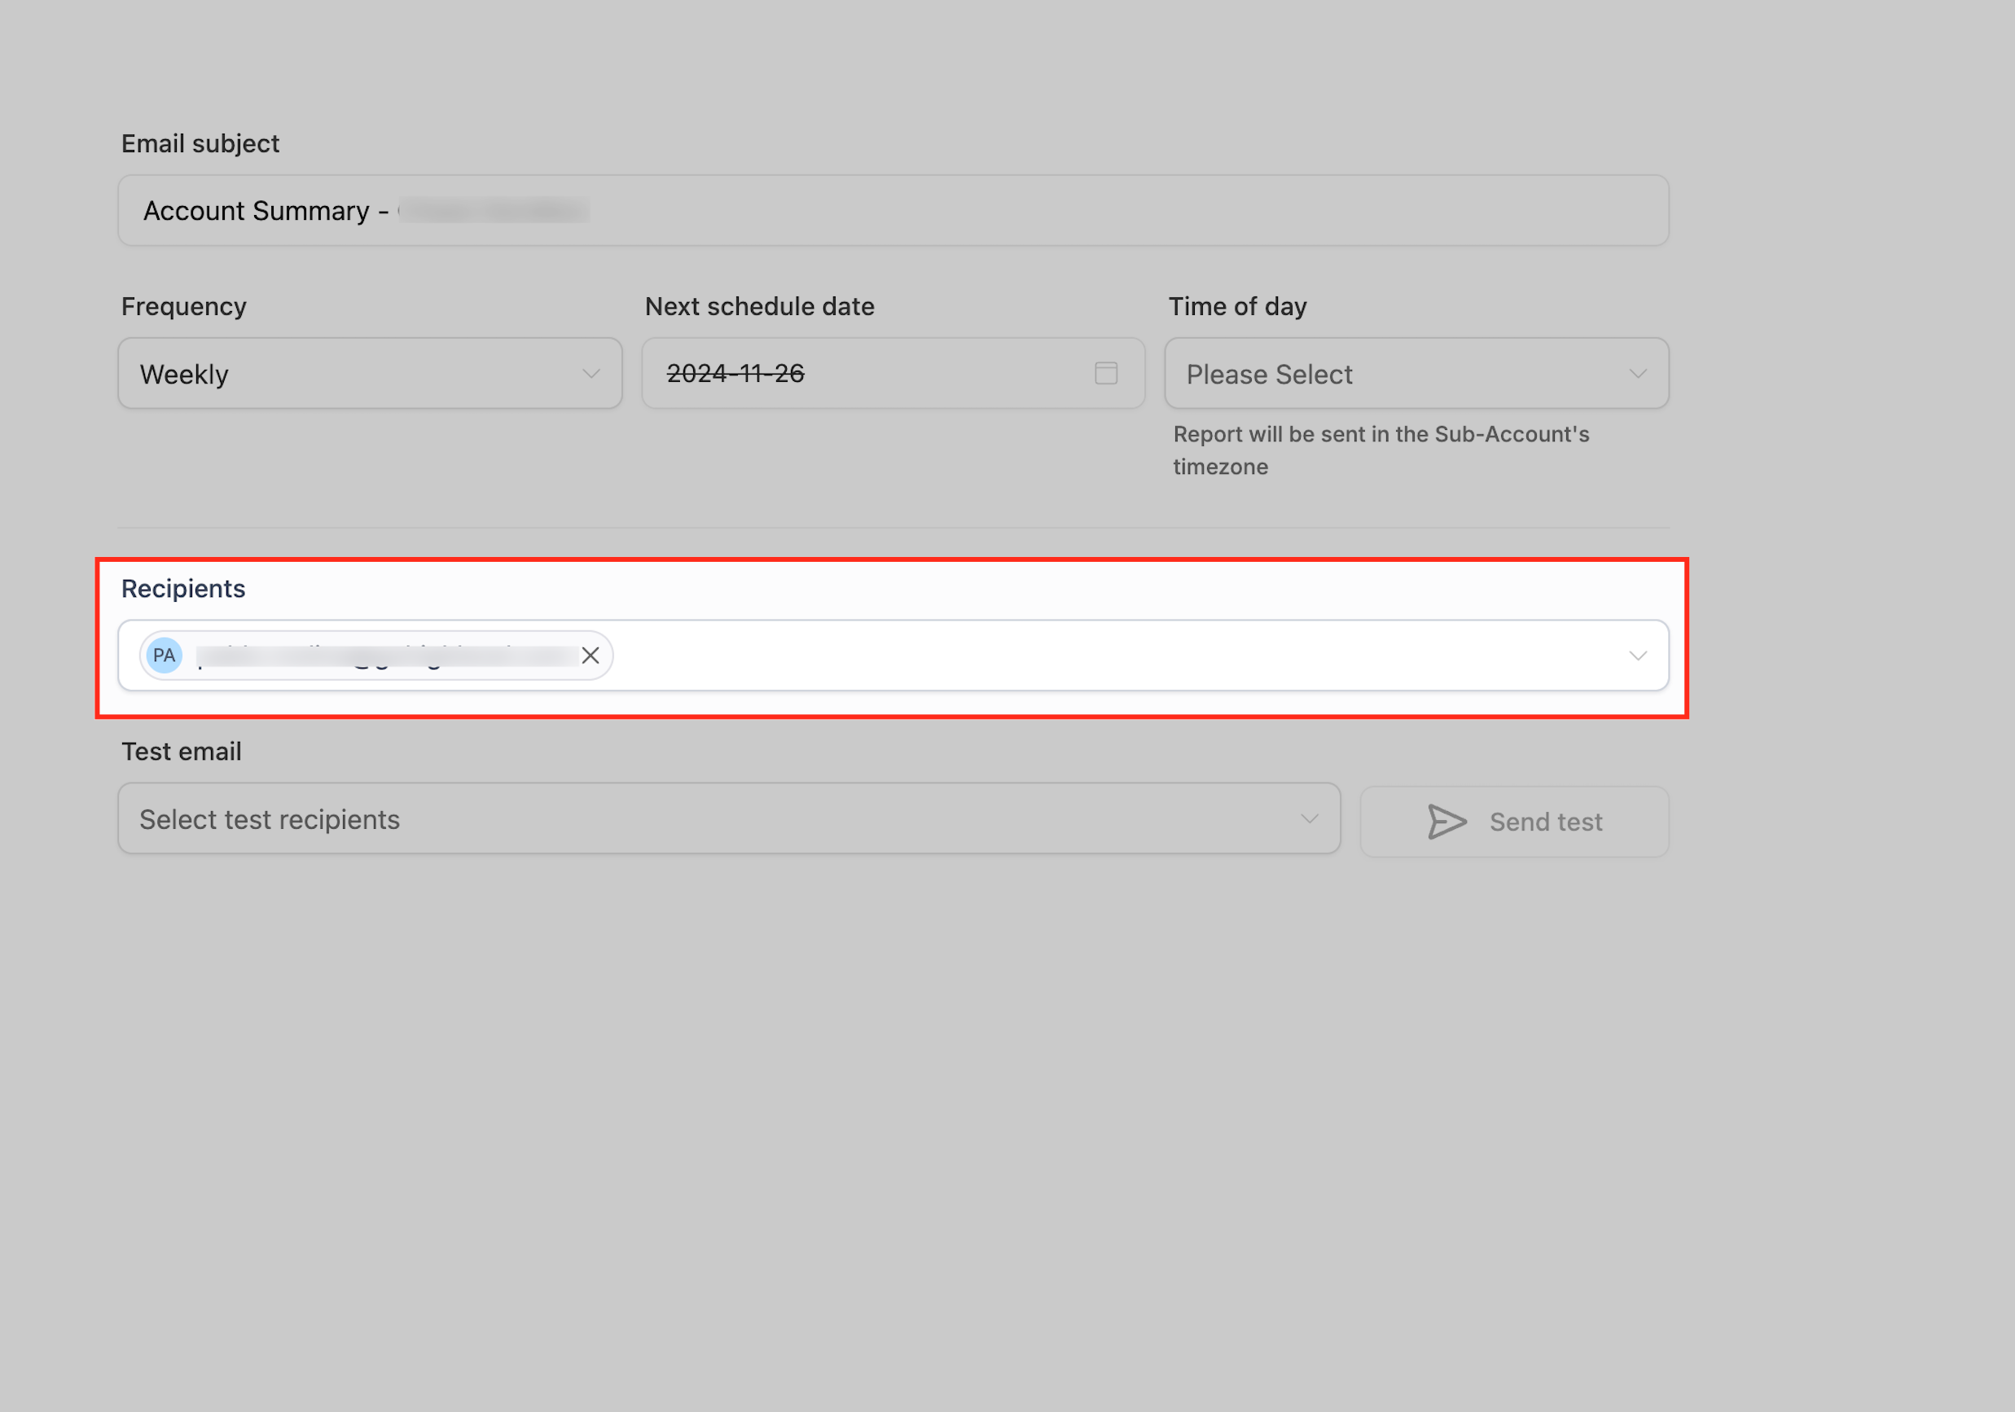Click the Email subject label

click(x=200, y=143)
